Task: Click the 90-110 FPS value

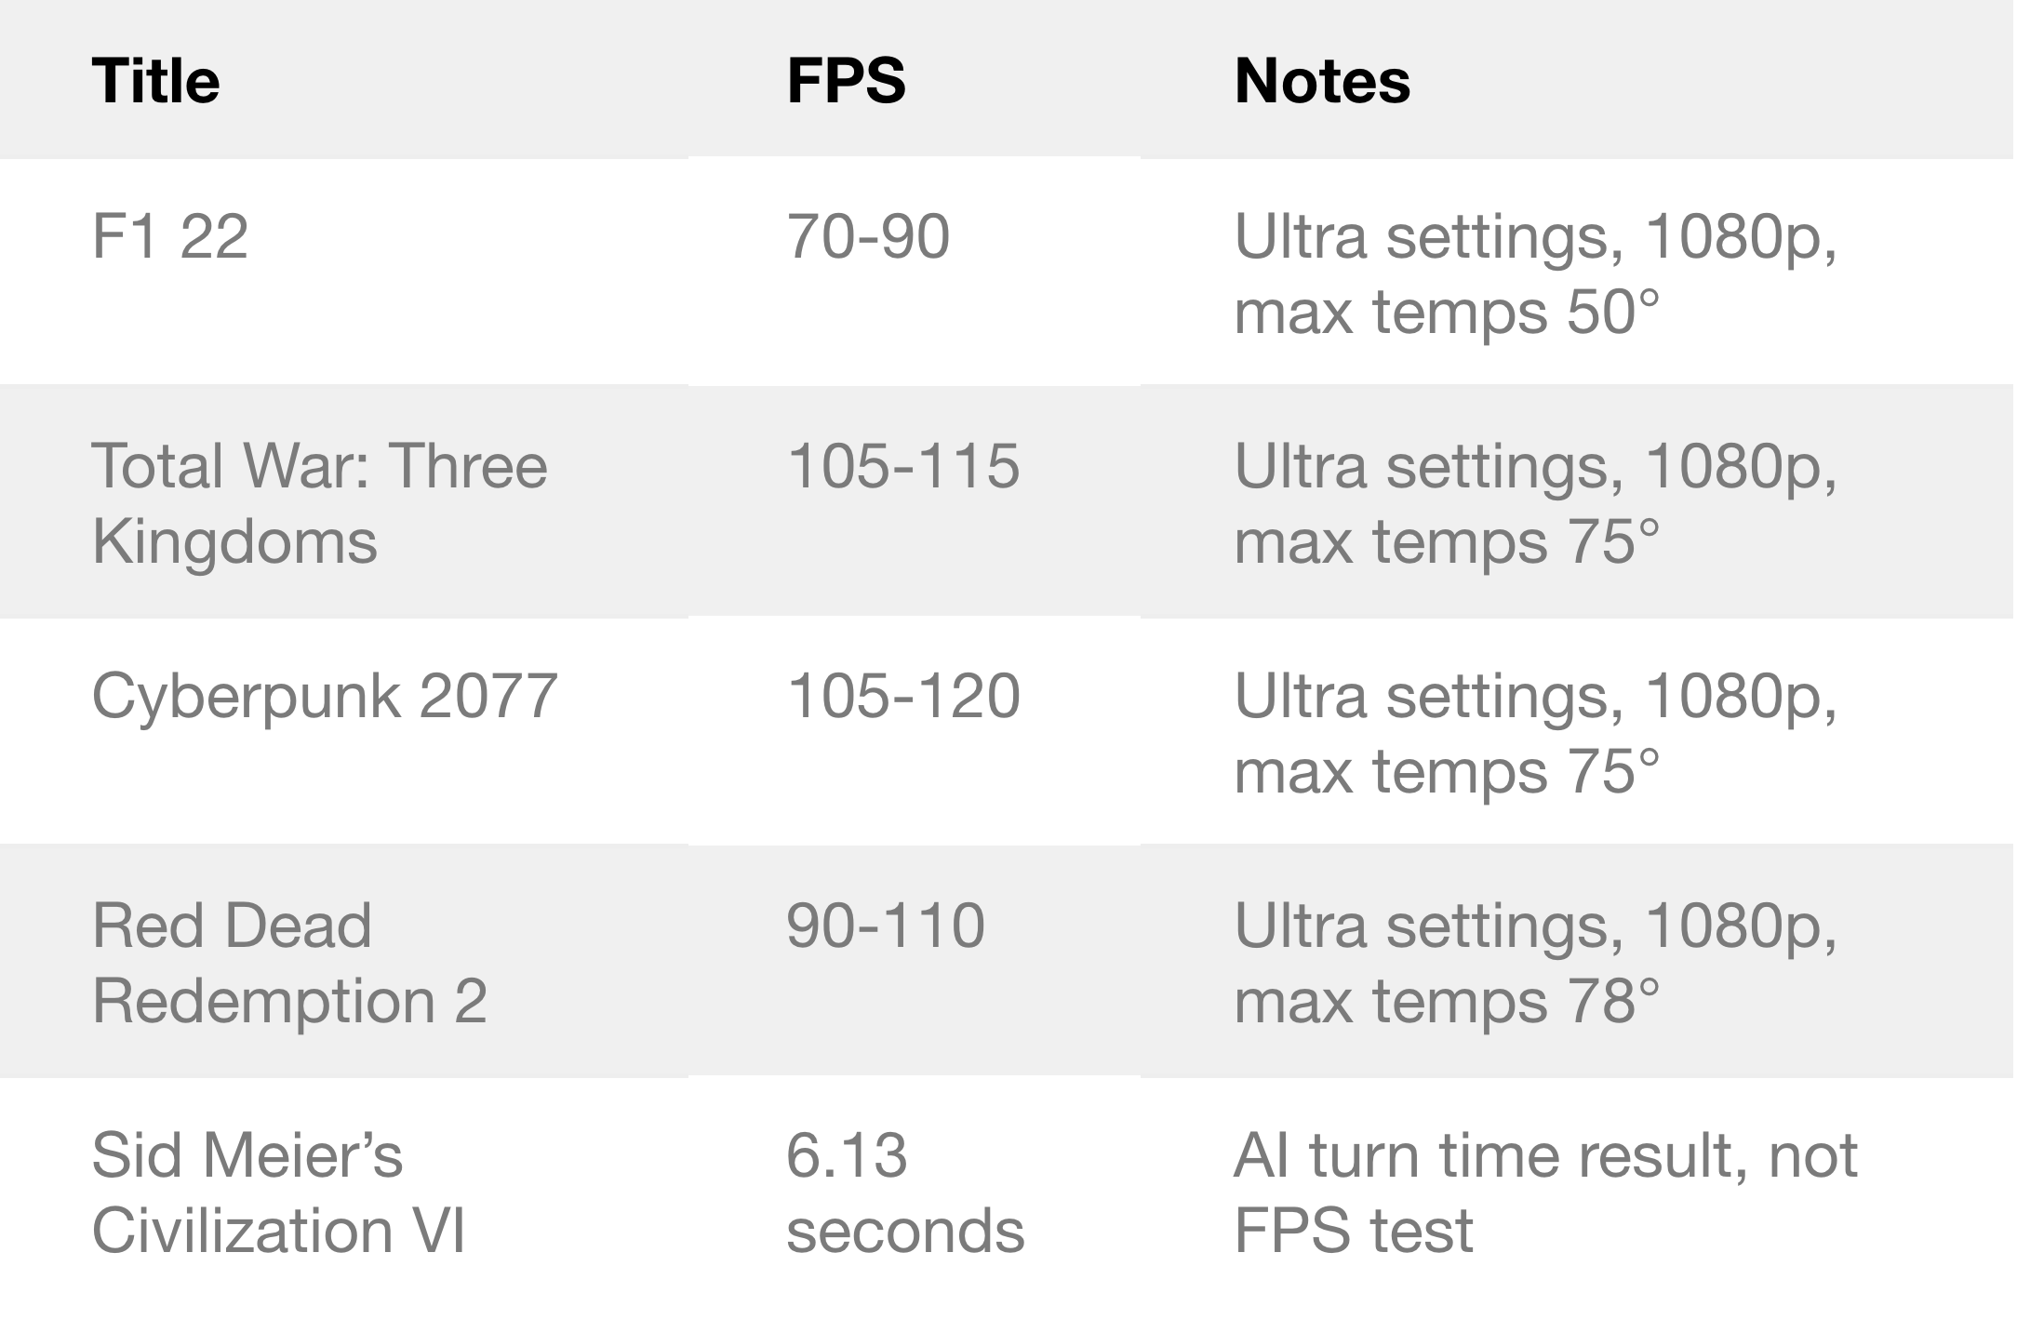Action: [x=886, y=926]
